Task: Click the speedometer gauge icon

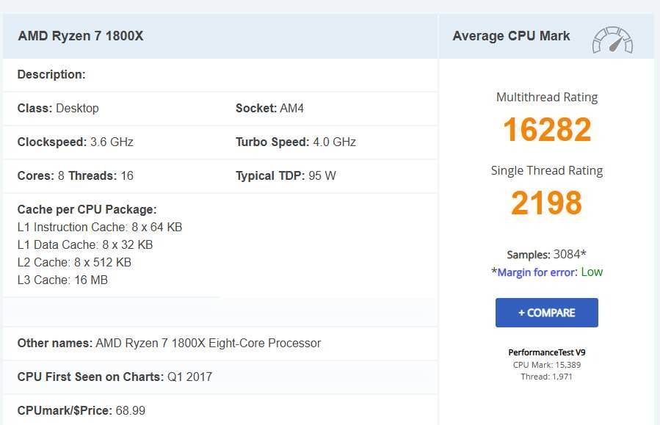Action: 612,40
